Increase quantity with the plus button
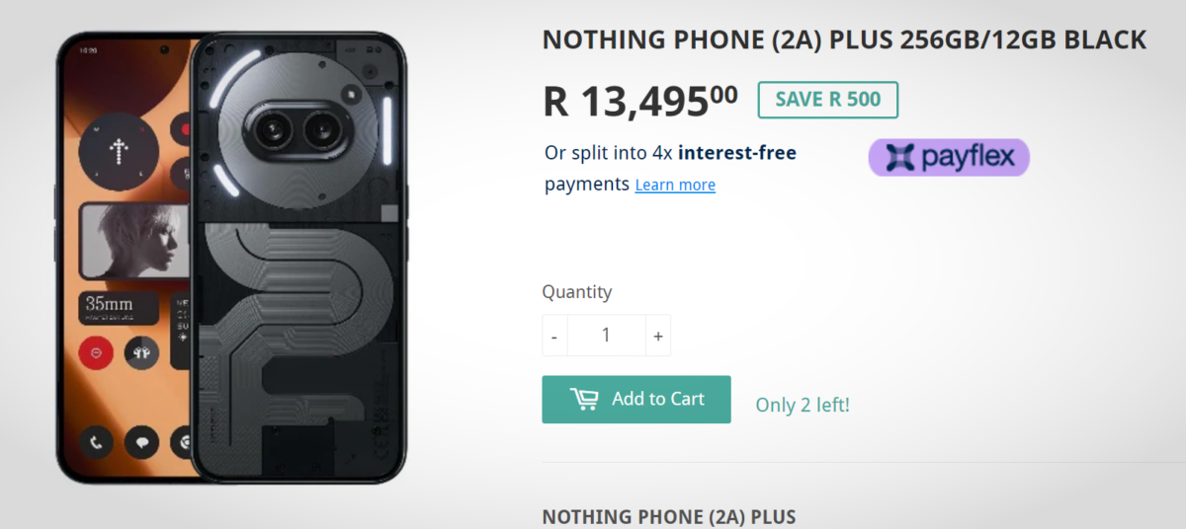This screenshot has height=529, width=1186. click(658, 336)
